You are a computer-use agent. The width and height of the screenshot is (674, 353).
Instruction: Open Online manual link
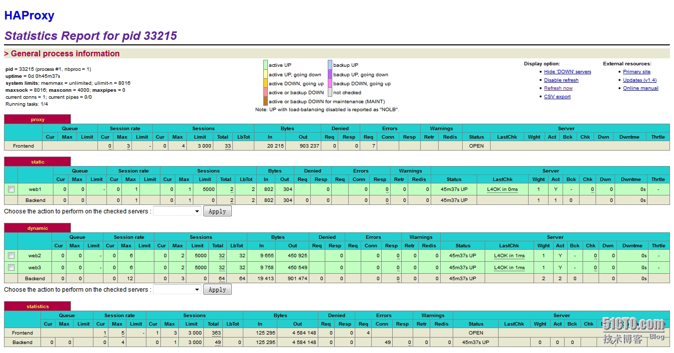[641, 88]
